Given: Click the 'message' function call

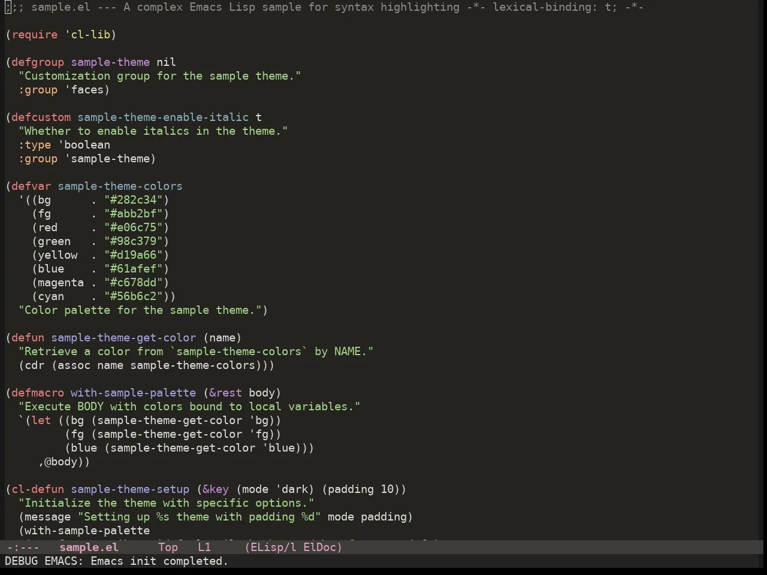Looking at the screenshot, I should 48,517.
